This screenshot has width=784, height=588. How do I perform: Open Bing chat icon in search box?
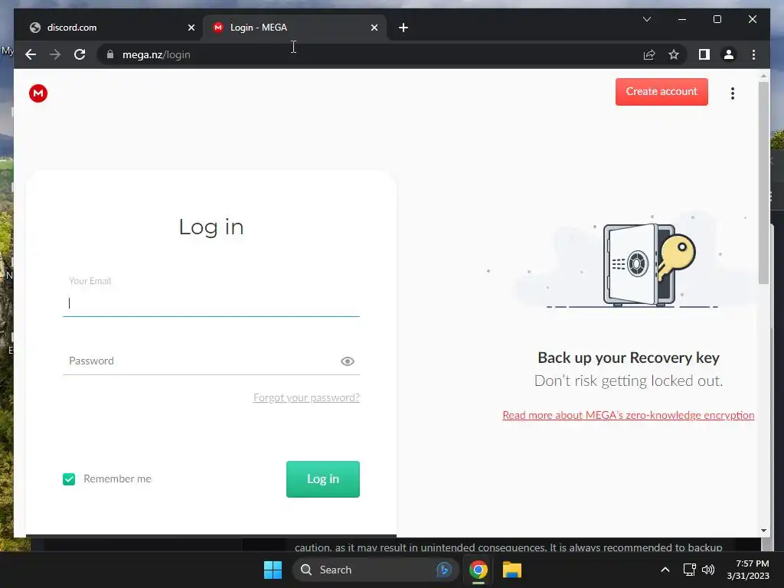click(x=444, y=570)
